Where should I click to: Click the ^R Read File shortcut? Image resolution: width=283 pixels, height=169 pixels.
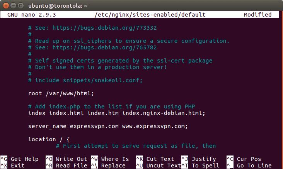pyautogui.click(x=66, y=166)
